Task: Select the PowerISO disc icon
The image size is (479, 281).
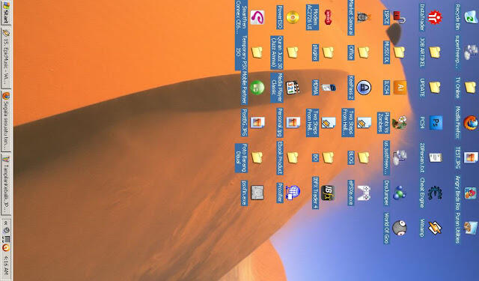Action: point(293,17)
